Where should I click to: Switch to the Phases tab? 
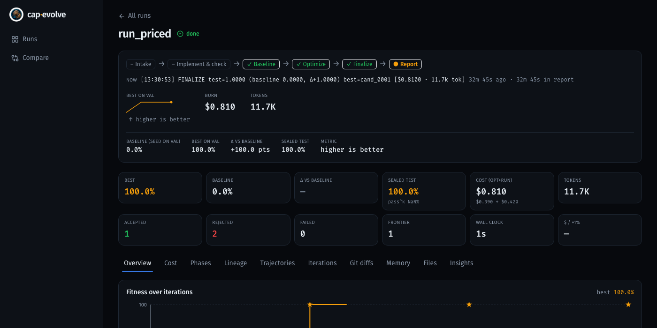[x=201, y=263]
